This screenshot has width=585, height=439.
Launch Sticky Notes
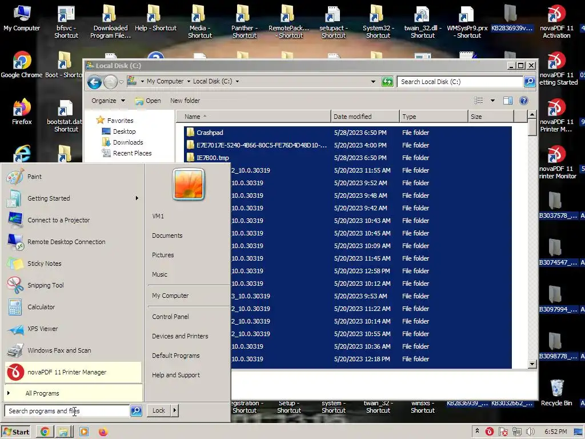click(74, 263)
